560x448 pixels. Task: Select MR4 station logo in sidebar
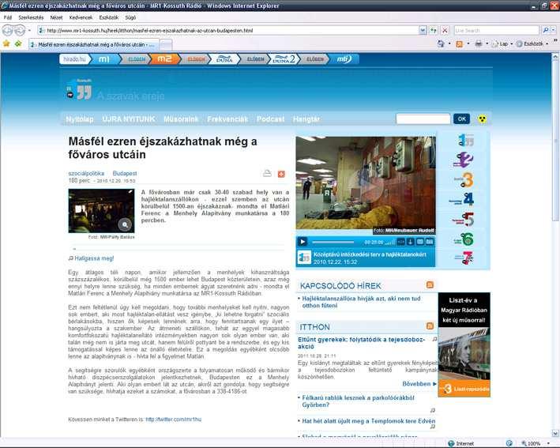point(462,199)
